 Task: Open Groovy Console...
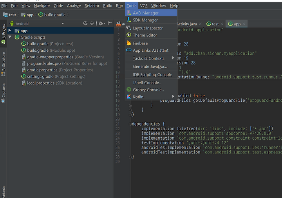pyautogui.click(x=151, y=90)
